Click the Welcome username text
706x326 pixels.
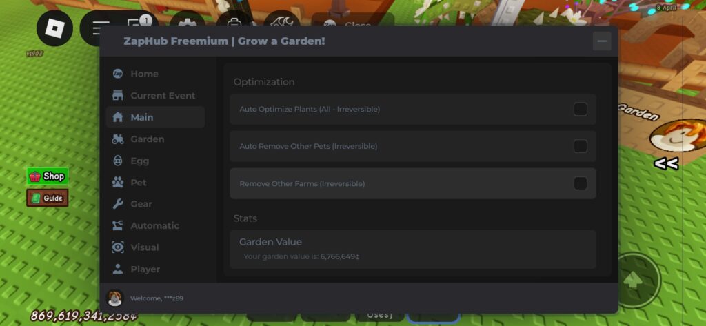tap(157, 298)
